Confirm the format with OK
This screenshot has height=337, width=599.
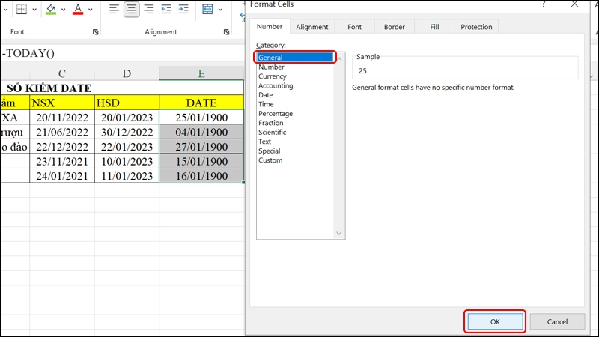(495, 322)
